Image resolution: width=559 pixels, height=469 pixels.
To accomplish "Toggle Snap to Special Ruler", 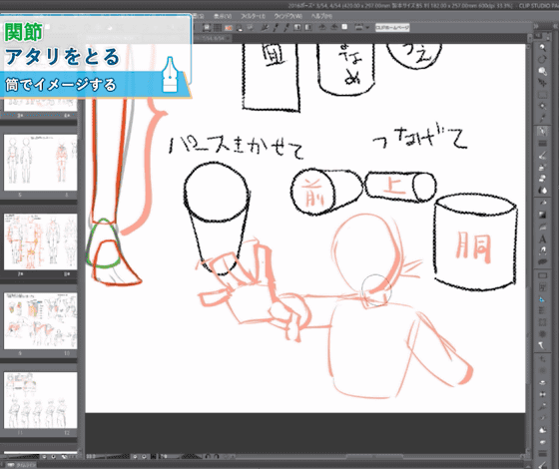I will [x=276, y=28].
